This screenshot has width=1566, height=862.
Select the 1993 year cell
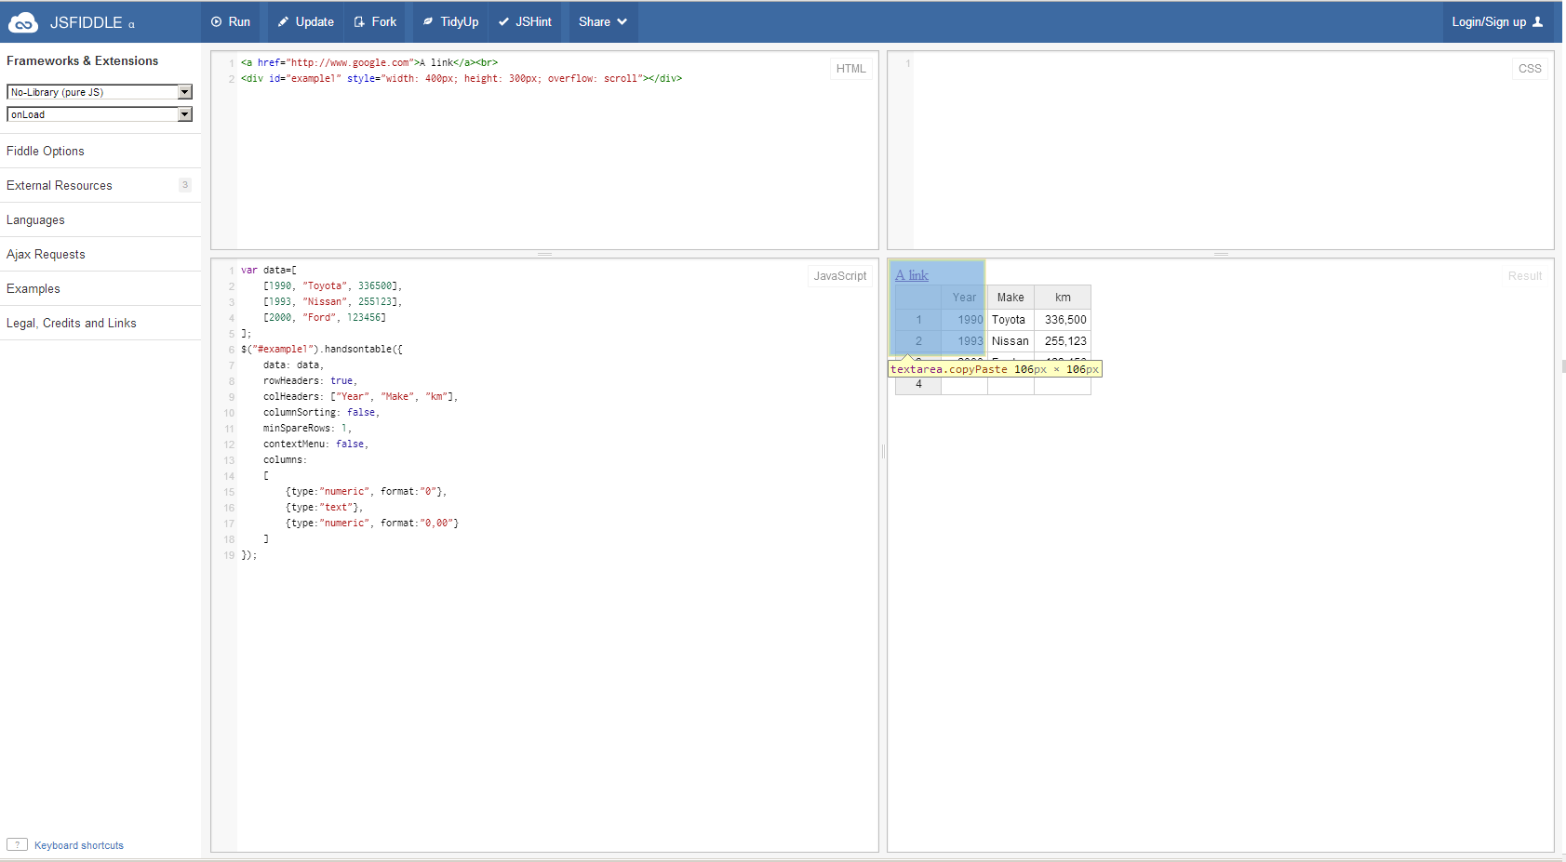tap(964, 341)
